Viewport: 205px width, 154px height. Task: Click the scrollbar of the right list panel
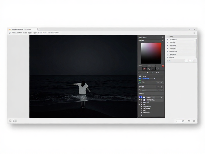196,48
